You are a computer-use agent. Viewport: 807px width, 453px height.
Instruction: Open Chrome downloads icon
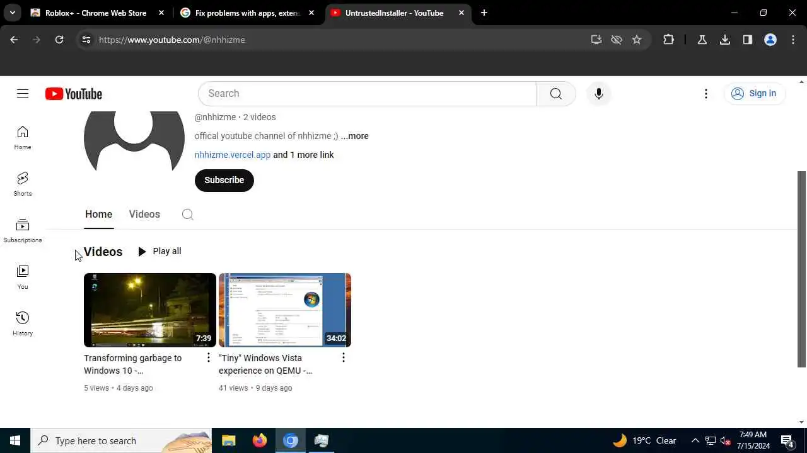click(x=725, y=40)
